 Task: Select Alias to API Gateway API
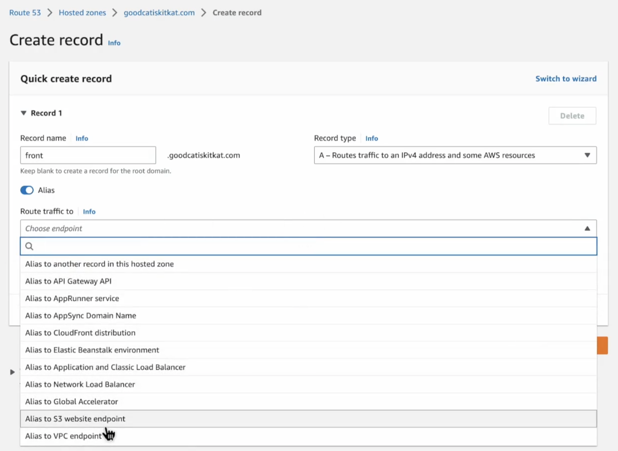(x=308, y=281)
